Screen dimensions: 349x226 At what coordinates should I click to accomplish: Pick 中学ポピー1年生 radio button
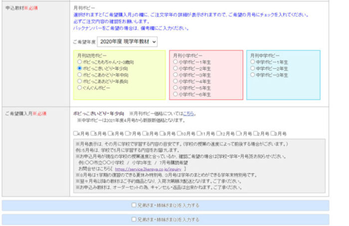coord(252,62)
